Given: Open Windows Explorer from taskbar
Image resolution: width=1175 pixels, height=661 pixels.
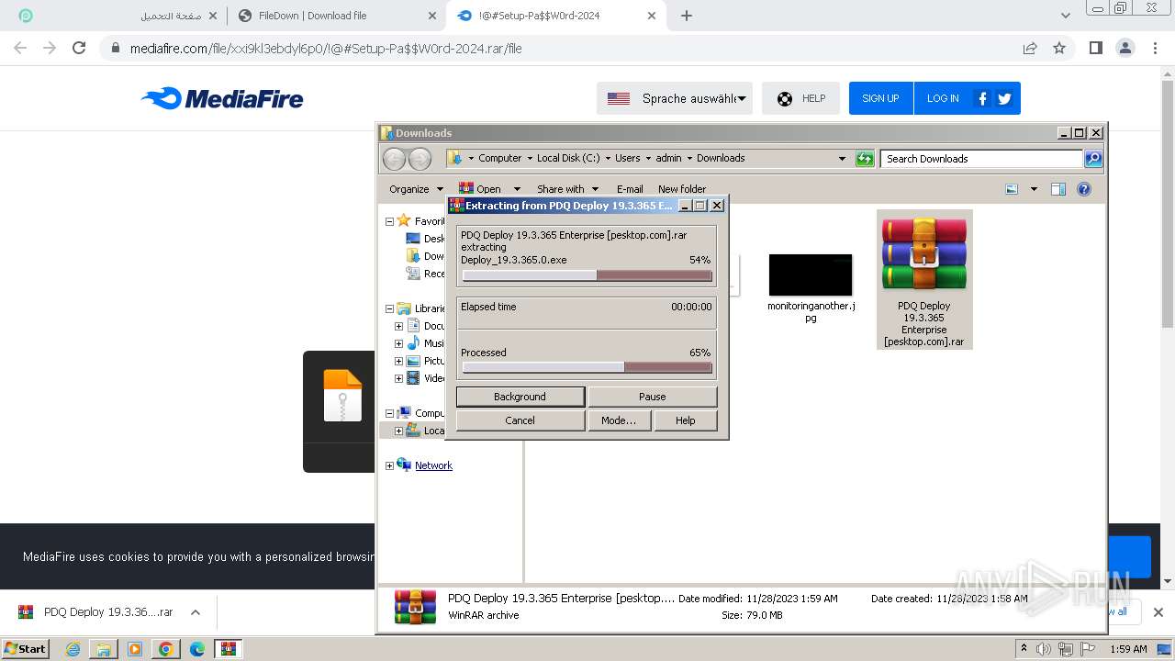Looking at the screenshot, I should [x=104, y=649].
